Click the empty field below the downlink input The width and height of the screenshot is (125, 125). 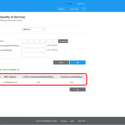34,55
